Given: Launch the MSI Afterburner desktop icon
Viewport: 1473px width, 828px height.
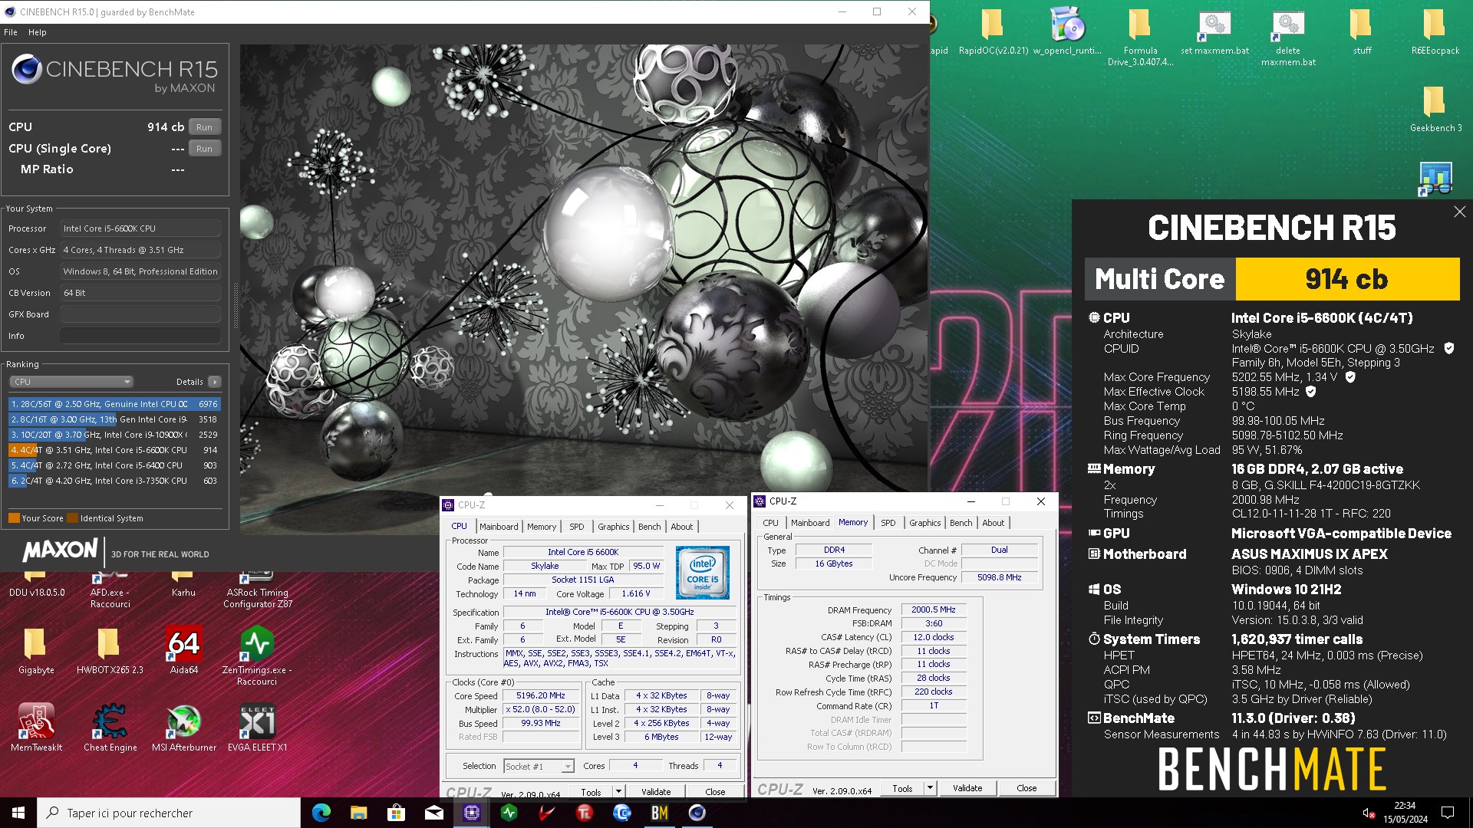Looking at the screenshot, I should (183, 728).
